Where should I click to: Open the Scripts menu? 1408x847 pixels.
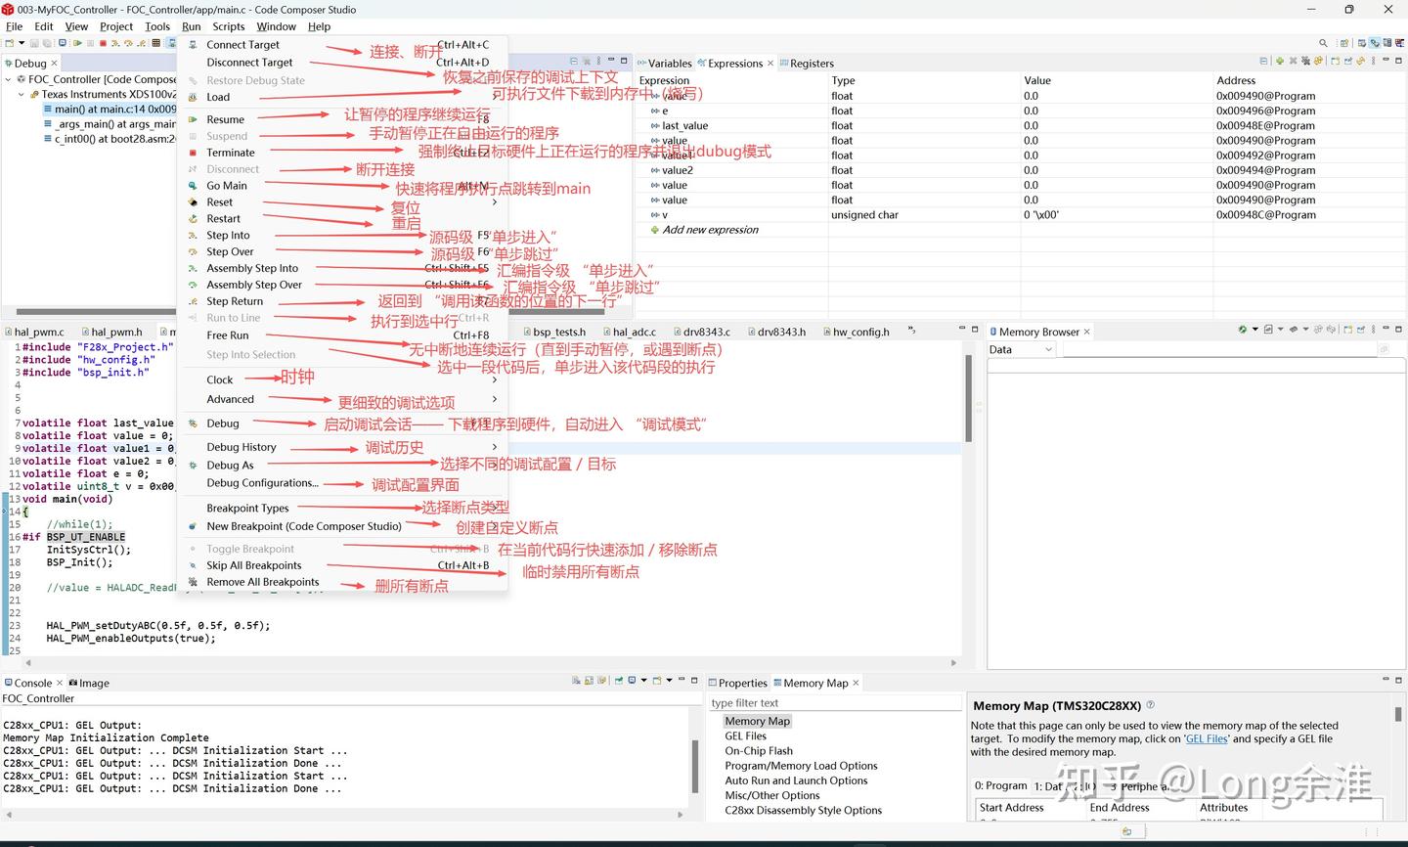228,26
